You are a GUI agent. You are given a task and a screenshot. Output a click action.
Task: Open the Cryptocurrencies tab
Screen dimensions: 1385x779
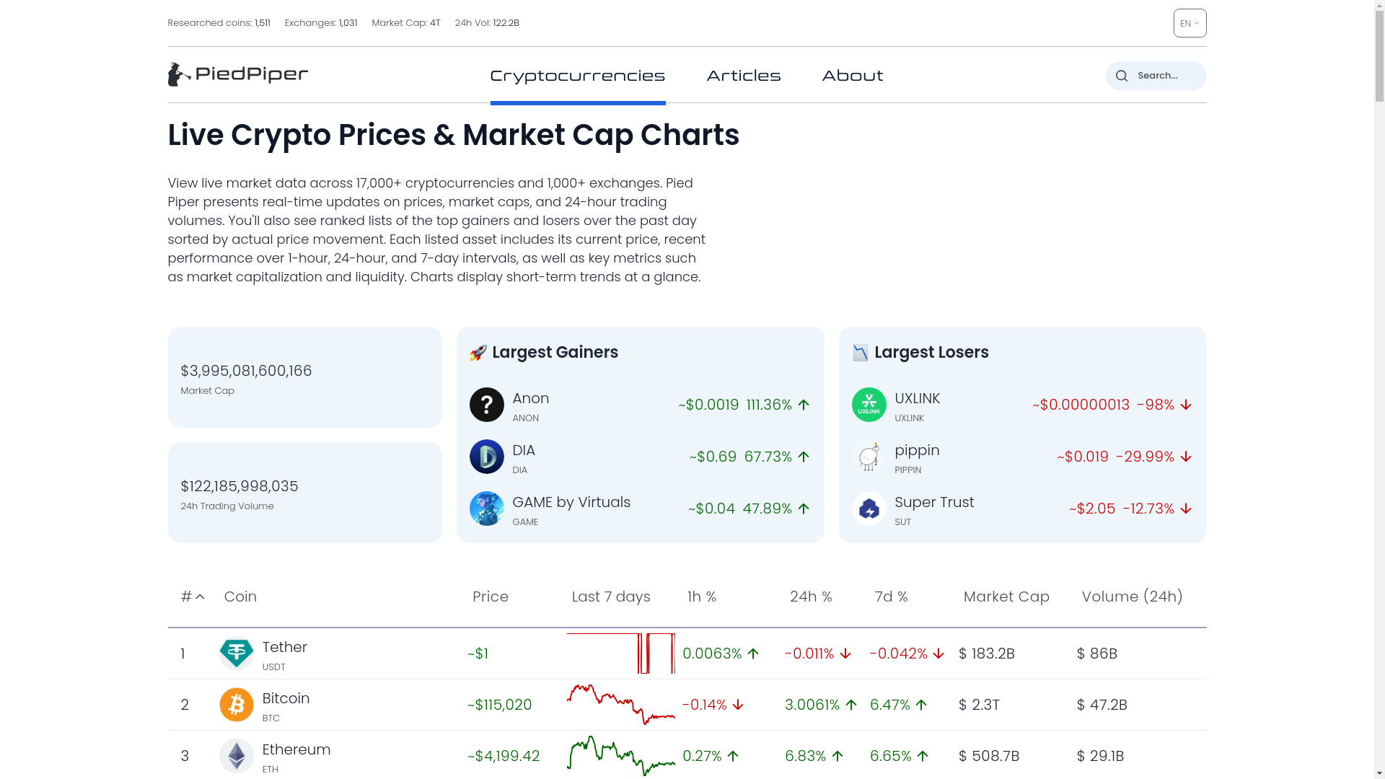(577, 75)
